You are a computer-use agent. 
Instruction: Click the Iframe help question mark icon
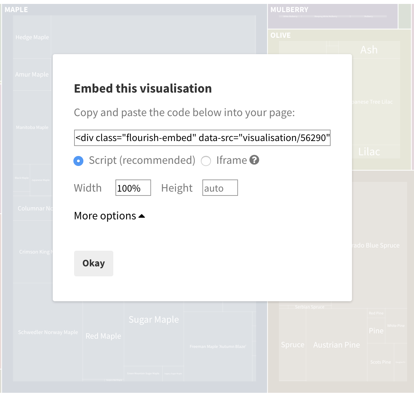(254, 160)
